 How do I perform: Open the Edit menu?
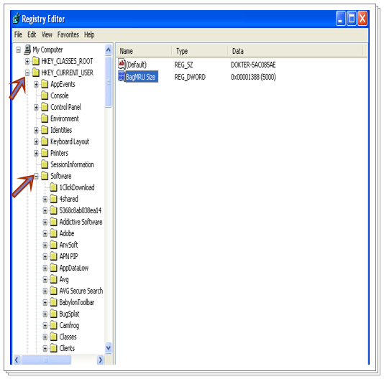tap(32, 34)
